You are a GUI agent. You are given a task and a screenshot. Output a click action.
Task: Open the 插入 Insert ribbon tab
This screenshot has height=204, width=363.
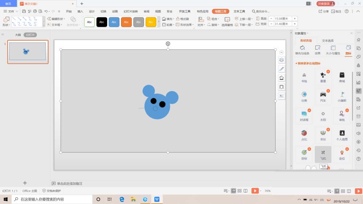80,11
